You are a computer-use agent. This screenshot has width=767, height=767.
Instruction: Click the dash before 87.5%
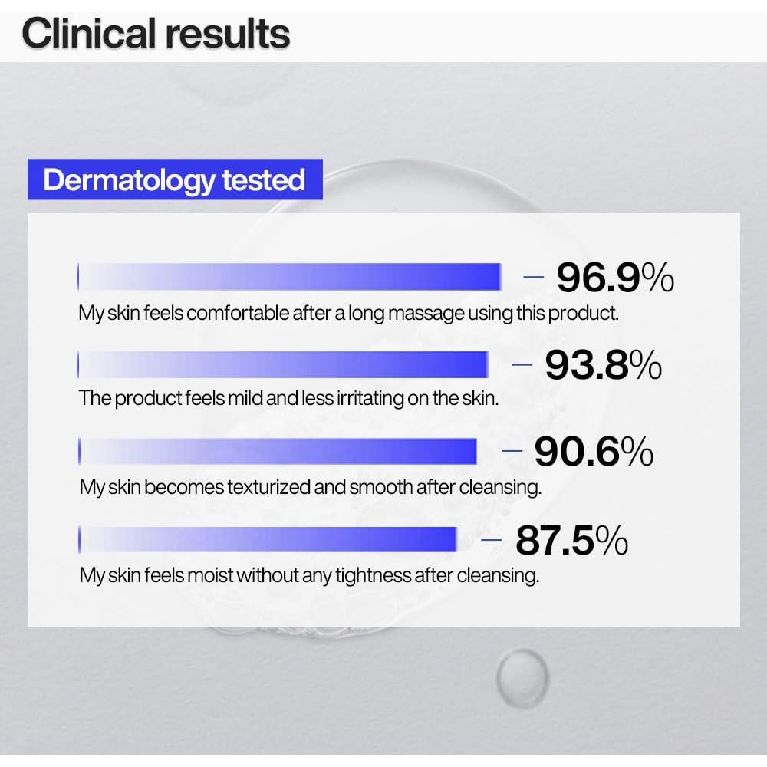coord(491,540)
